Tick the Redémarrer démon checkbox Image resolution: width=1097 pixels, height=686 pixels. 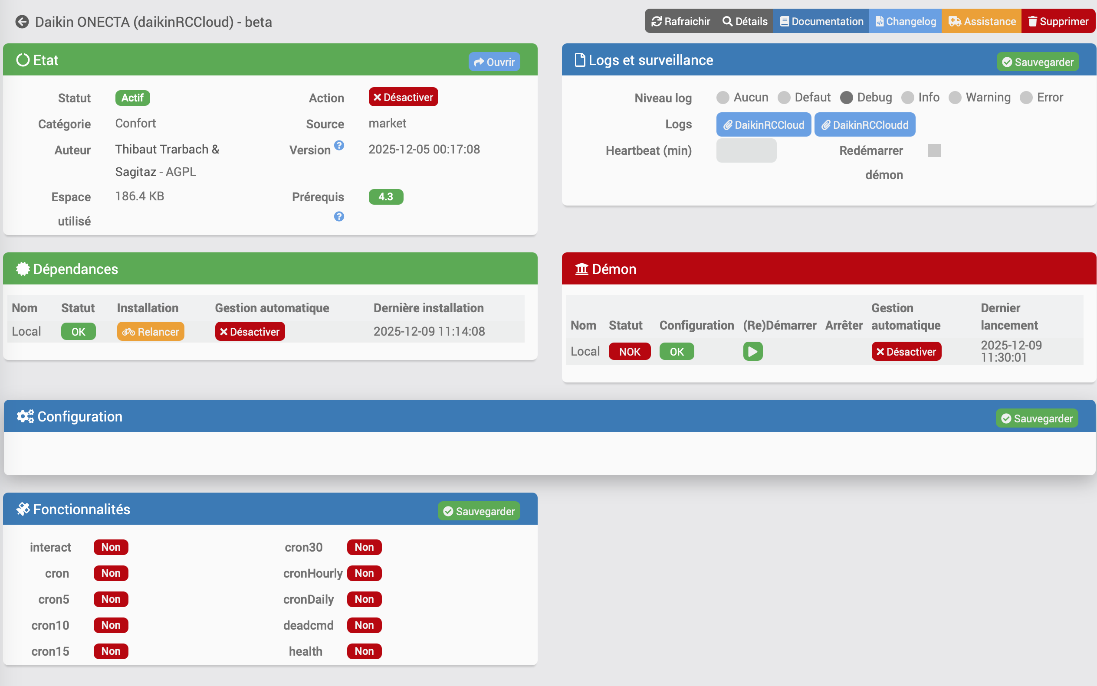click(x=933, y=150)
